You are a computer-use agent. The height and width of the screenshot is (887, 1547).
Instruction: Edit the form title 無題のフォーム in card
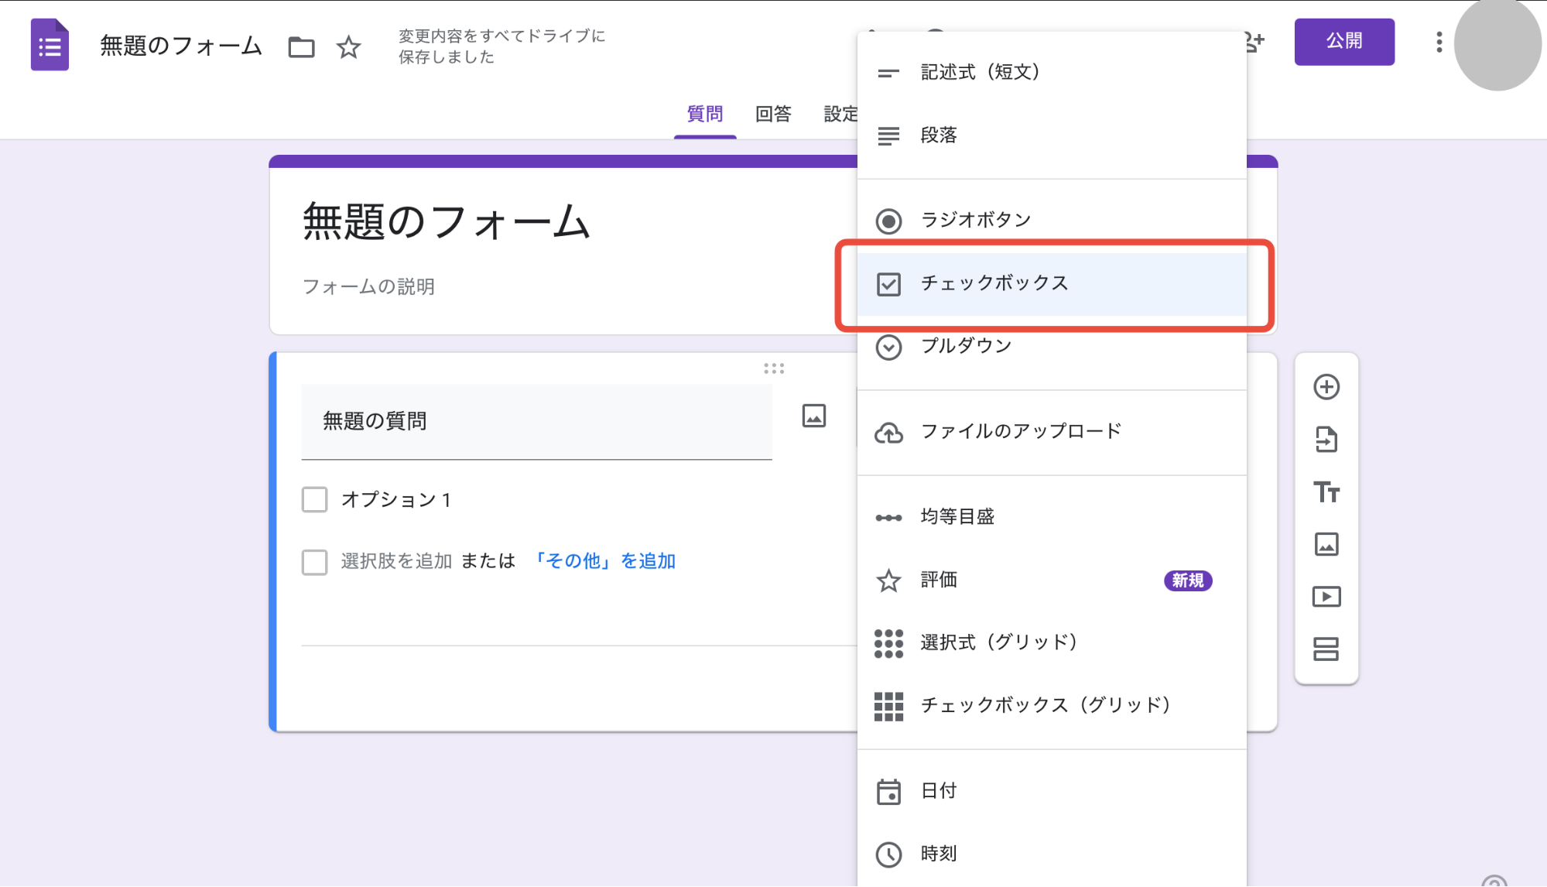click(x=446, y=222)
